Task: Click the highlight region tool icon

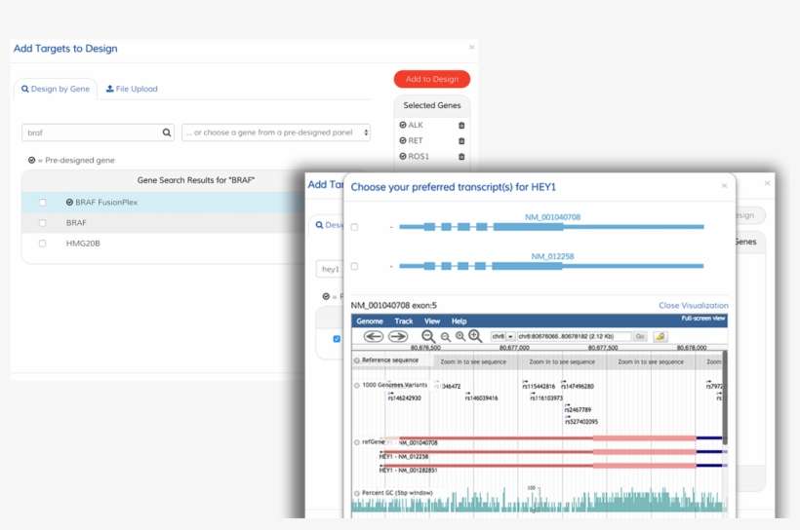Action: 660,336
